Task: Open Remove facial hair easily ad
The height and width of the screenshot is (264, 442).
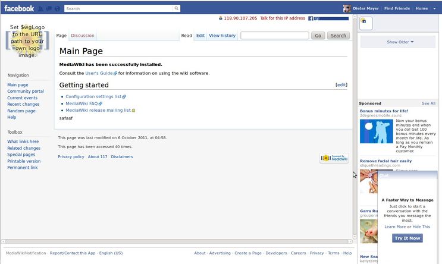Action: tap(385, 161)
